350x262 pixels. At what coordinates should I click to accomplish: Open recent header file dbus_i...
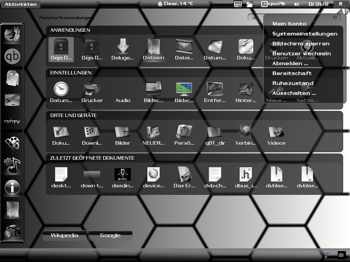coord(246,177)
